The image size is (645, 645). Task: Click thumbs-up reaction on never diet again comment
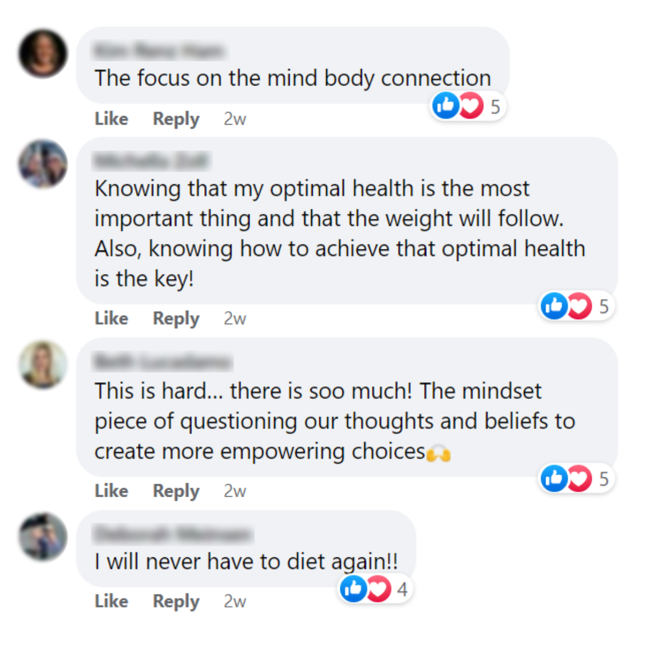coord(353,589)
